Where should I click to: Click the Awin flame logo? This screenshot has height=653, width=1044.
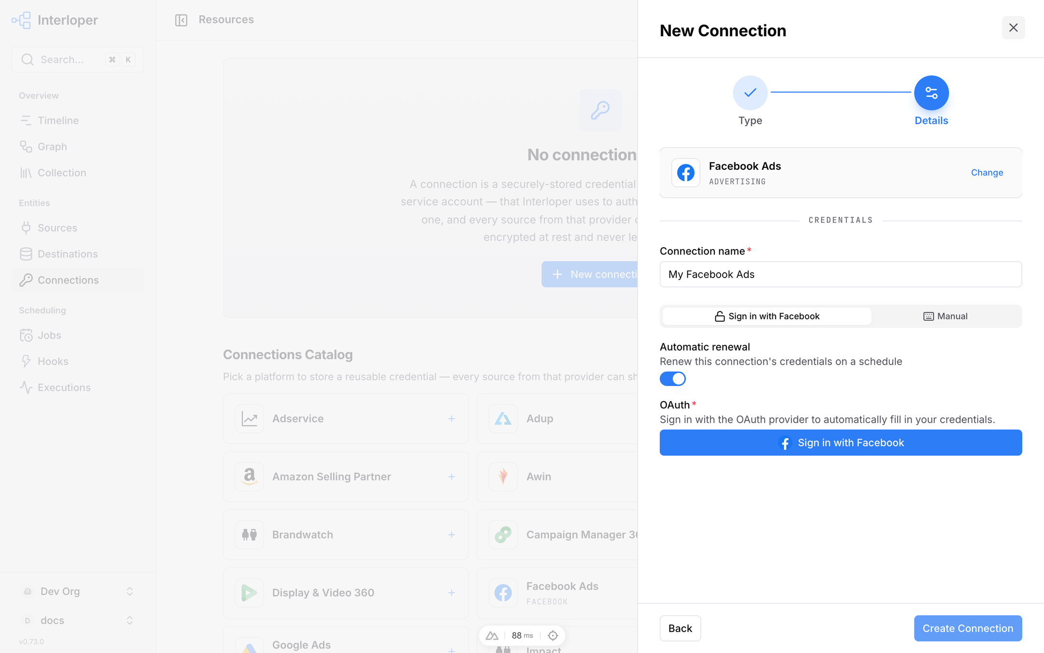[x=503, y=476]
